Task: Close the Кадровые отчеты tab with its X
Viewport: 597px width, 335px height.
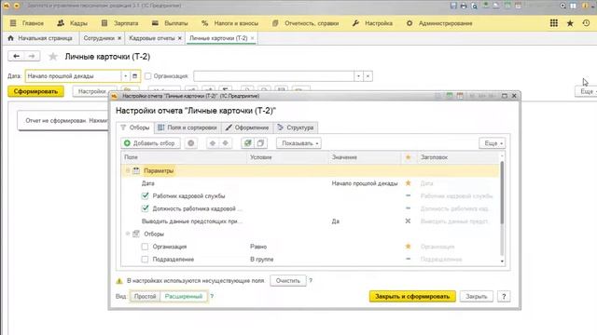Action: (x=180, y=38)
